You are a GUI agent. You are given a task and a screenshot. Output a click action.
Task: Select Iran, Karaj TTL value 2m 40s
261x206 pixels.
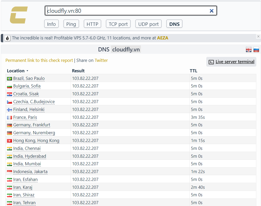198,187
